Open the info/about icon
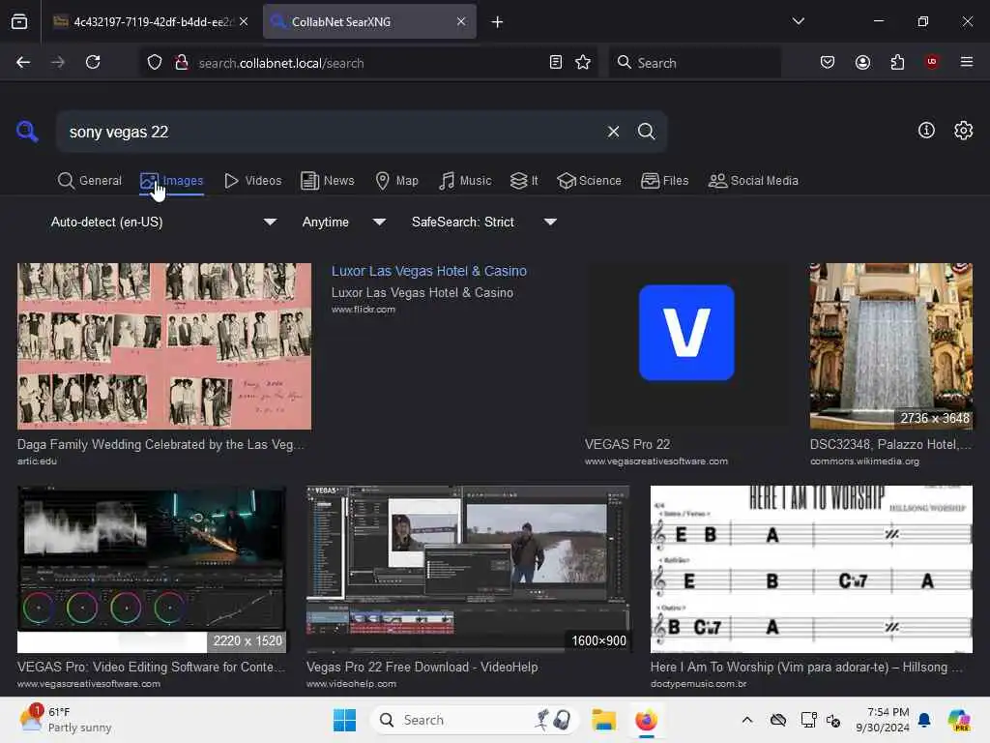Screen dimensions: 990x743 coord(926,131)
